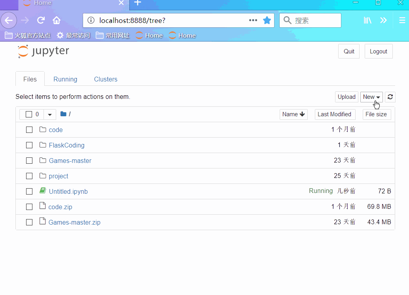Click the Games-master.zip file icon
This screenshot has width=409, height=295.
click(42, 221)
